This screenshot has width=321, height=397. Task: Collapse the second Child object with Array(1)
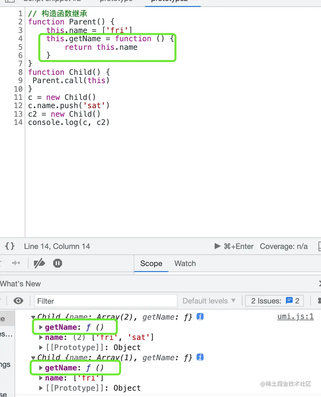[33, 358]
